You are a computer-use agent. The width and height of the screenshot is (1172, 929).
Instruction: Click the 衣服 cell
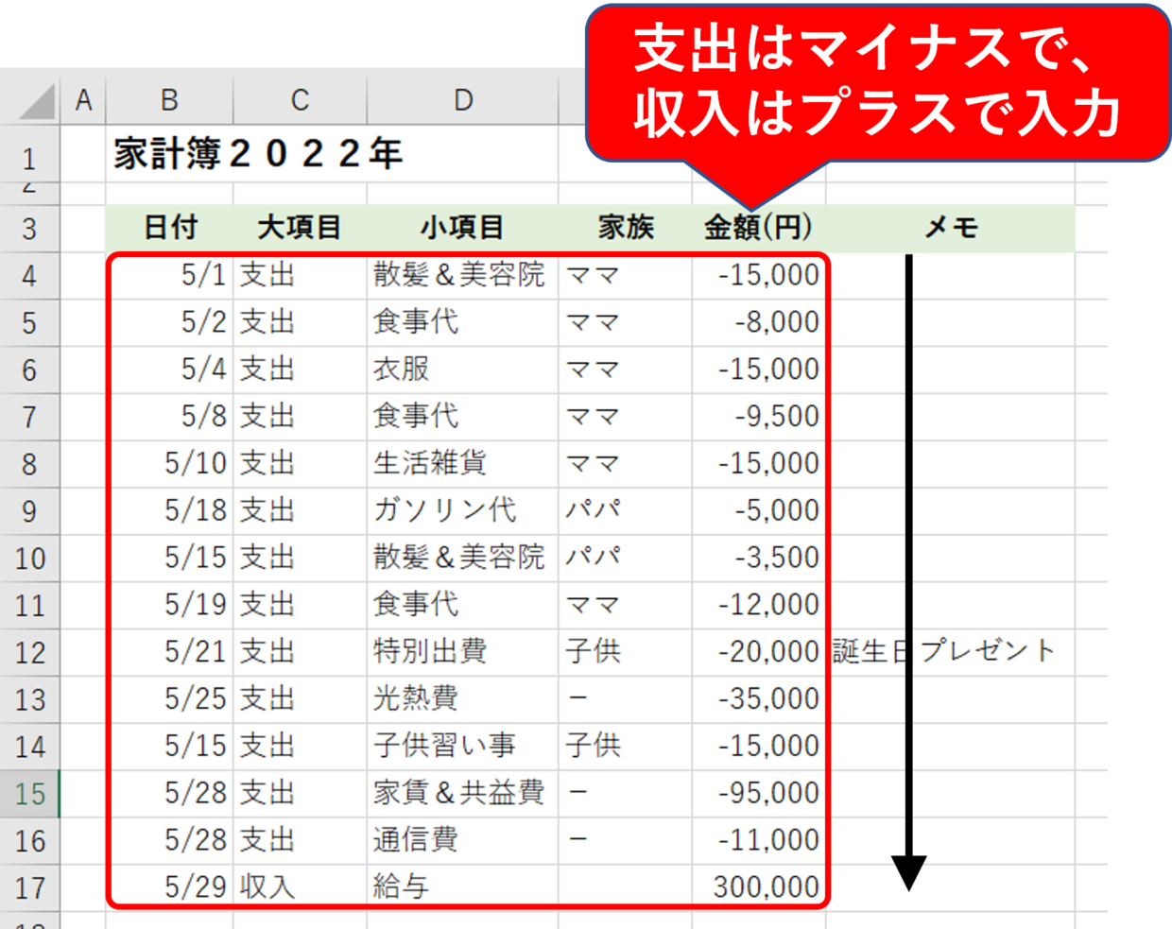(x=462, y=370)
